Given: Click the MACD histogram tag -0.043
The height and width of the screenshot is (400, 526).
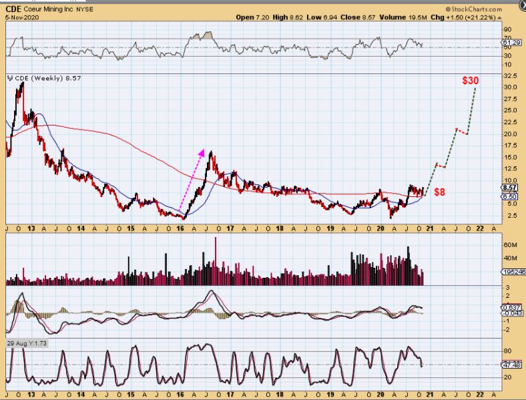Looking at the screenshot, I should click(512, 313).
